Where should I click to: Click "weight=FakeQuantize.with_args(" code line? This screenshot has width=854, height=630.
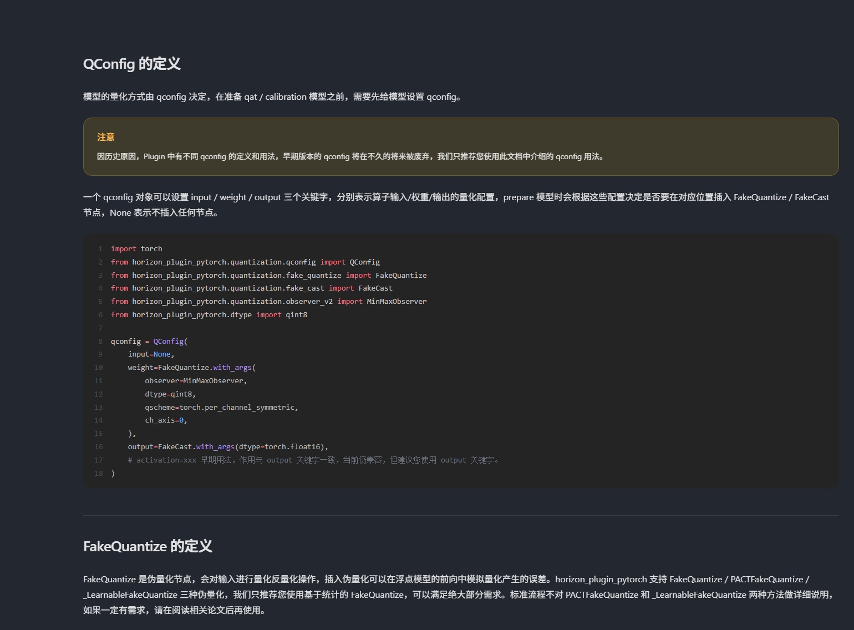191,368
